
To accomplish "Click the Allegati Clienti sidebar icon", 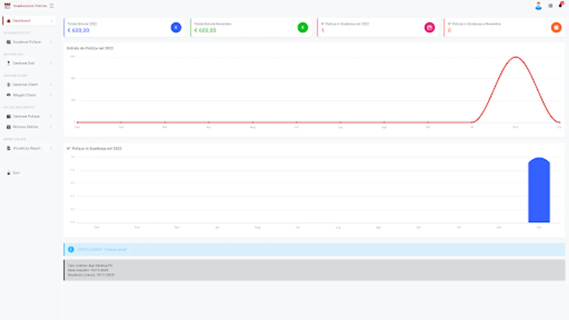I will (x=9, y=95).
